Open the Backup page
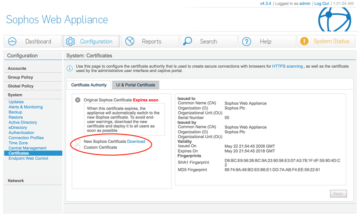Image resolution: width=359 pixels, height=215 pixels. pos(15,112)
